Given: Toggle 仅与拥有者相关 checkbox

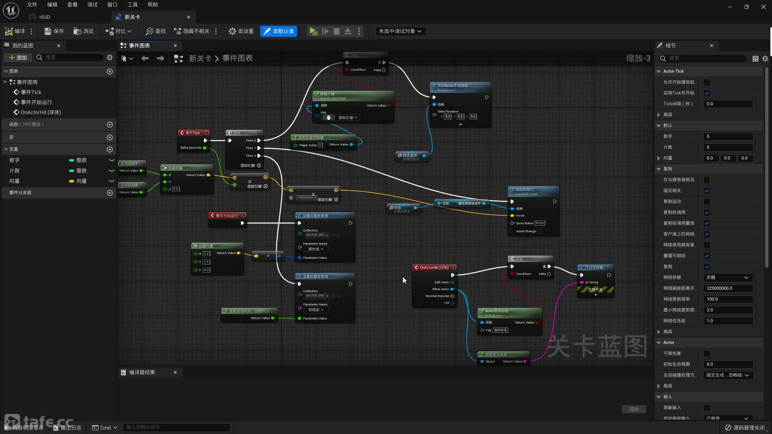Looking at the screenshot, I should (x=706, y=180).
